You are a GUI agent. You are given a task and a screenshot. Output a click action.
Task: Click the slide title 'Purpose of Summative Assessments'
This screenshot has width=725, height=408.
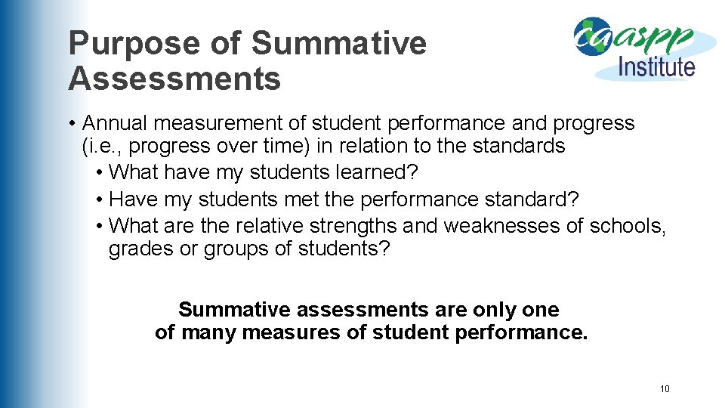pyautogui.click(x=247, y=60)
